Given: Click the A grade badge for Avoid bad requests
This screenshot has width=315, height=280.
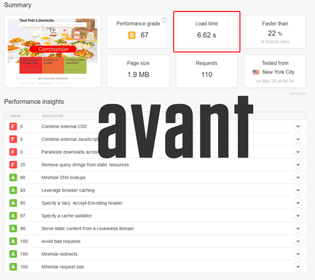Looking at the screenshot, I should [13, 241].
